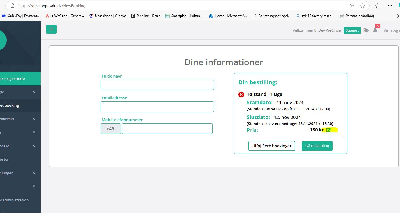Open the zd410 factory reset bookmark
This screenshot has width=400, height=213.
tap(315, 16)
